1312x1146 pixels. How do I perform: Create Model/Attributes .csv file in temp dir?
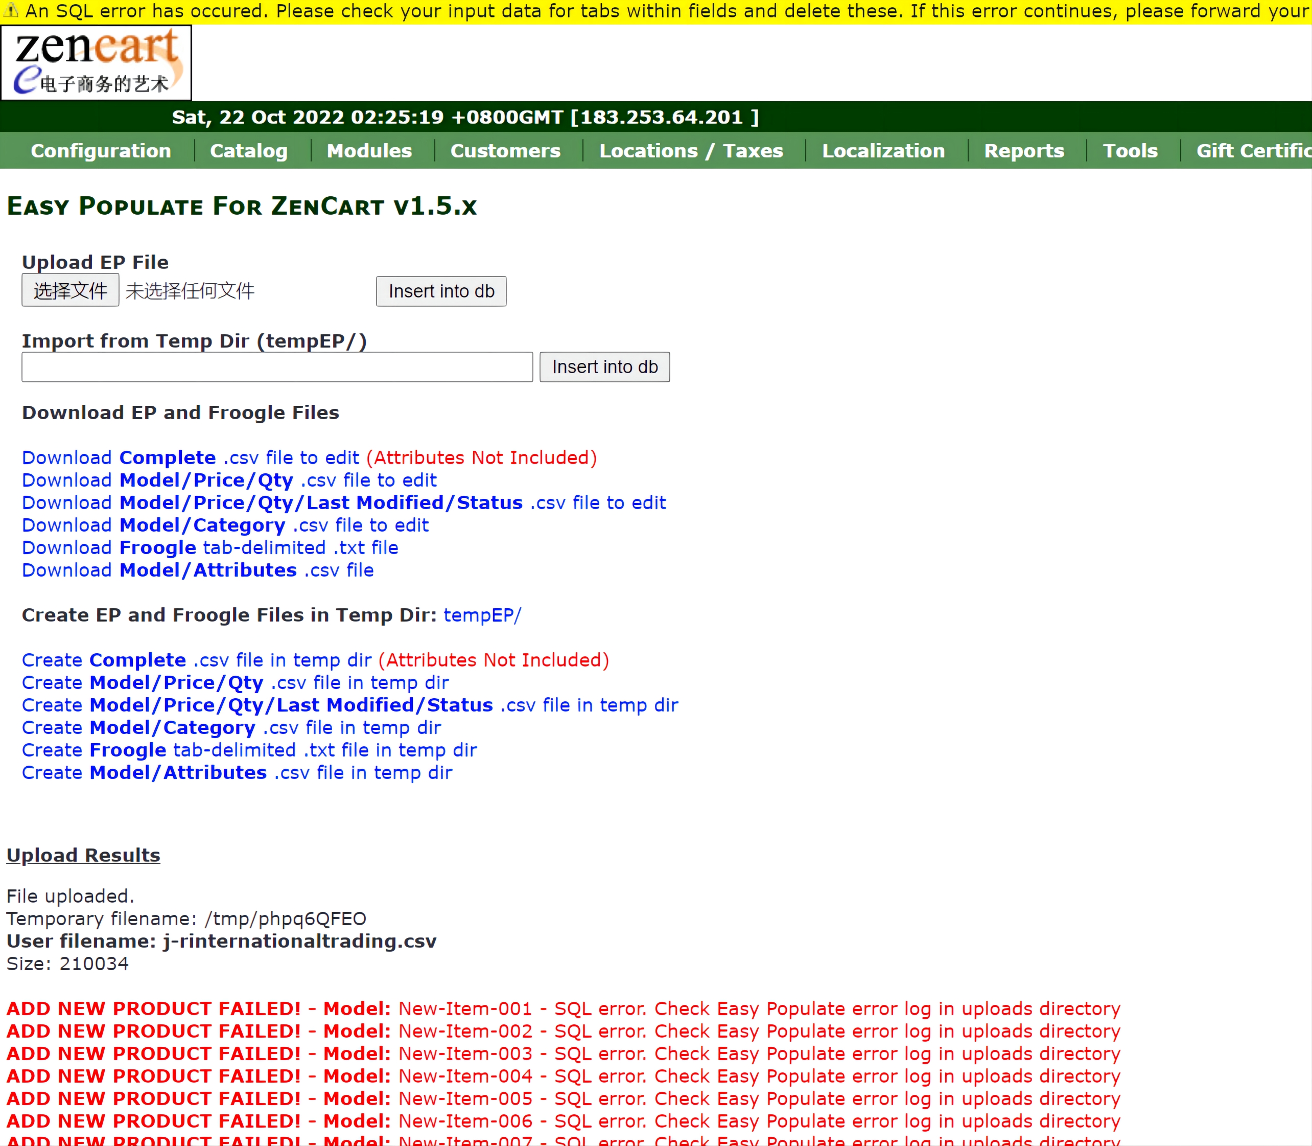click(237, 772)
